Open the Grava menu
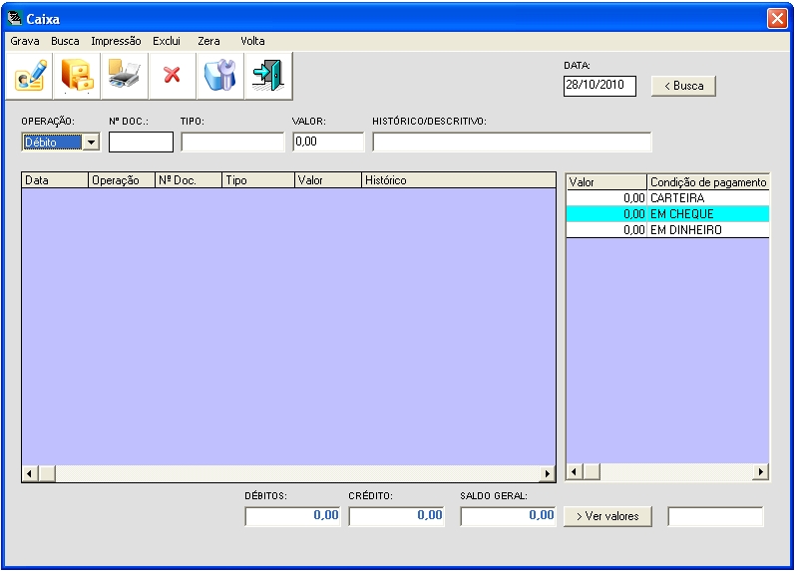This screenshot has width=798, height=571. [25, 41]
